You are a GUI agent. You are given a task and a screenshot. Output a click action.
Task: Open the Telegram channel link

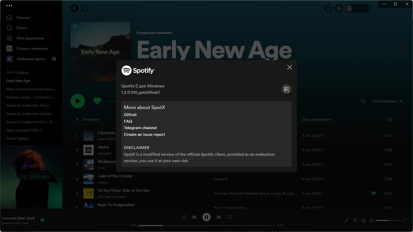click(140, 128)
